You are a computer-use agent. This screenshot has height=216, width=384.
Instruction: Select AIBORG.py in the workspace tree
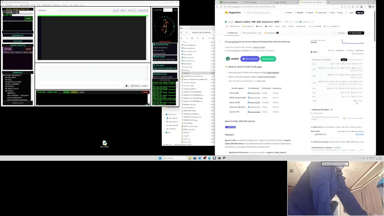click(11, 93)
